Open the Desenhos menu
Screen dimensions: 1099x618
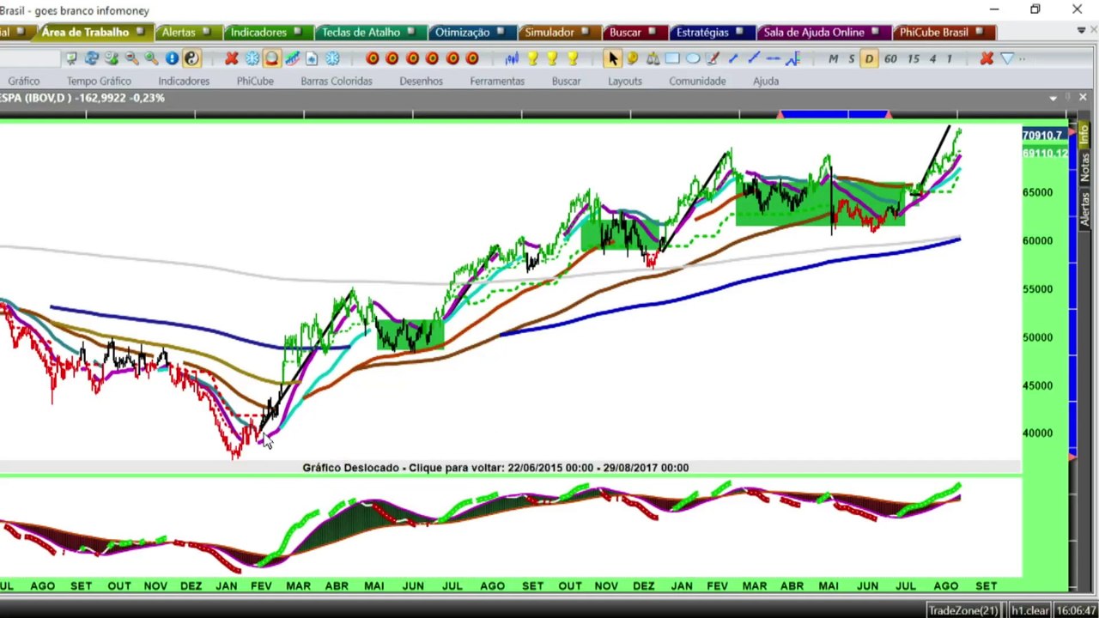click(421, 81)
